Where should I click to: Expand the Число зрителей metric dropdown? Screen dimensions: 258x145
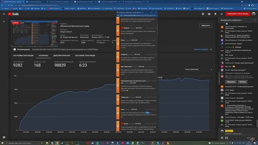tap(198, 69)
